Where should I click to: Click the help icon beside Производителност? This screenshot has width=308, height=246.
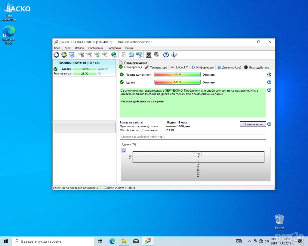[269, 74]
